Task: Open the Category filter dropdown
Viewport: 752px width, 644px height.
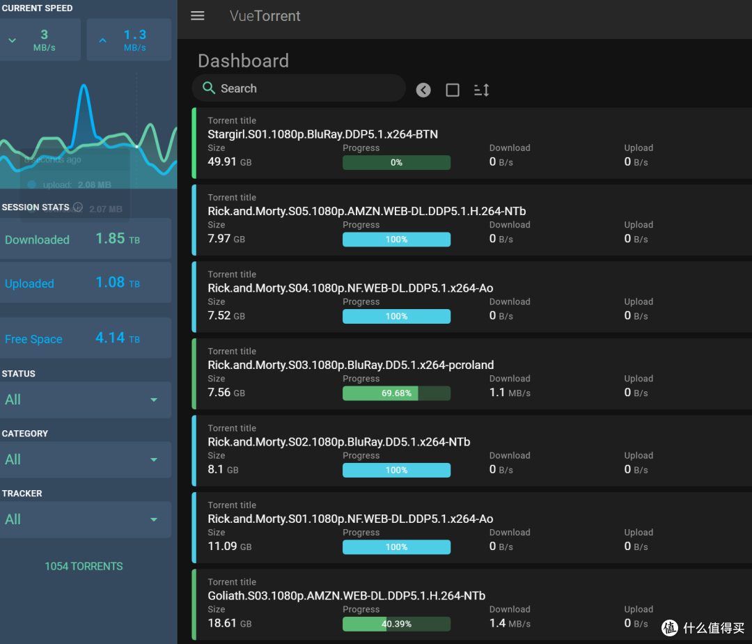Action: (x=154, y=460)
